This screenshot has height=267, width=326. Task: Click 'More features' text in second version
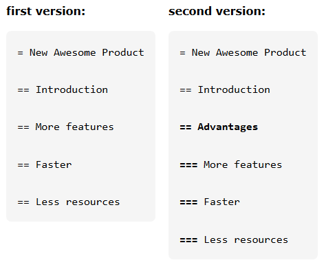pos(243,164)
